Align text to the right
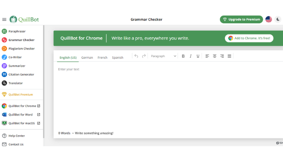This screenshot has width=283, height=161. pos(222,56)
